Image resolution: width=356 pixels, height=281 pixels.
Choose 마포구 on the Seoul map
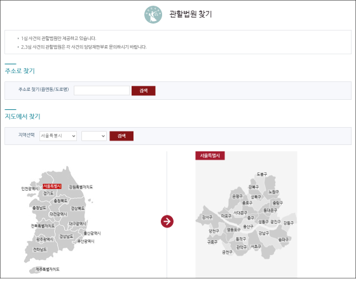point(226,216)
